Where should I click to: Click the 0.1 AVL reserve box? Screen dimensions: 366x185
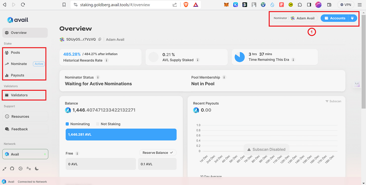click(x=157, y=164)
